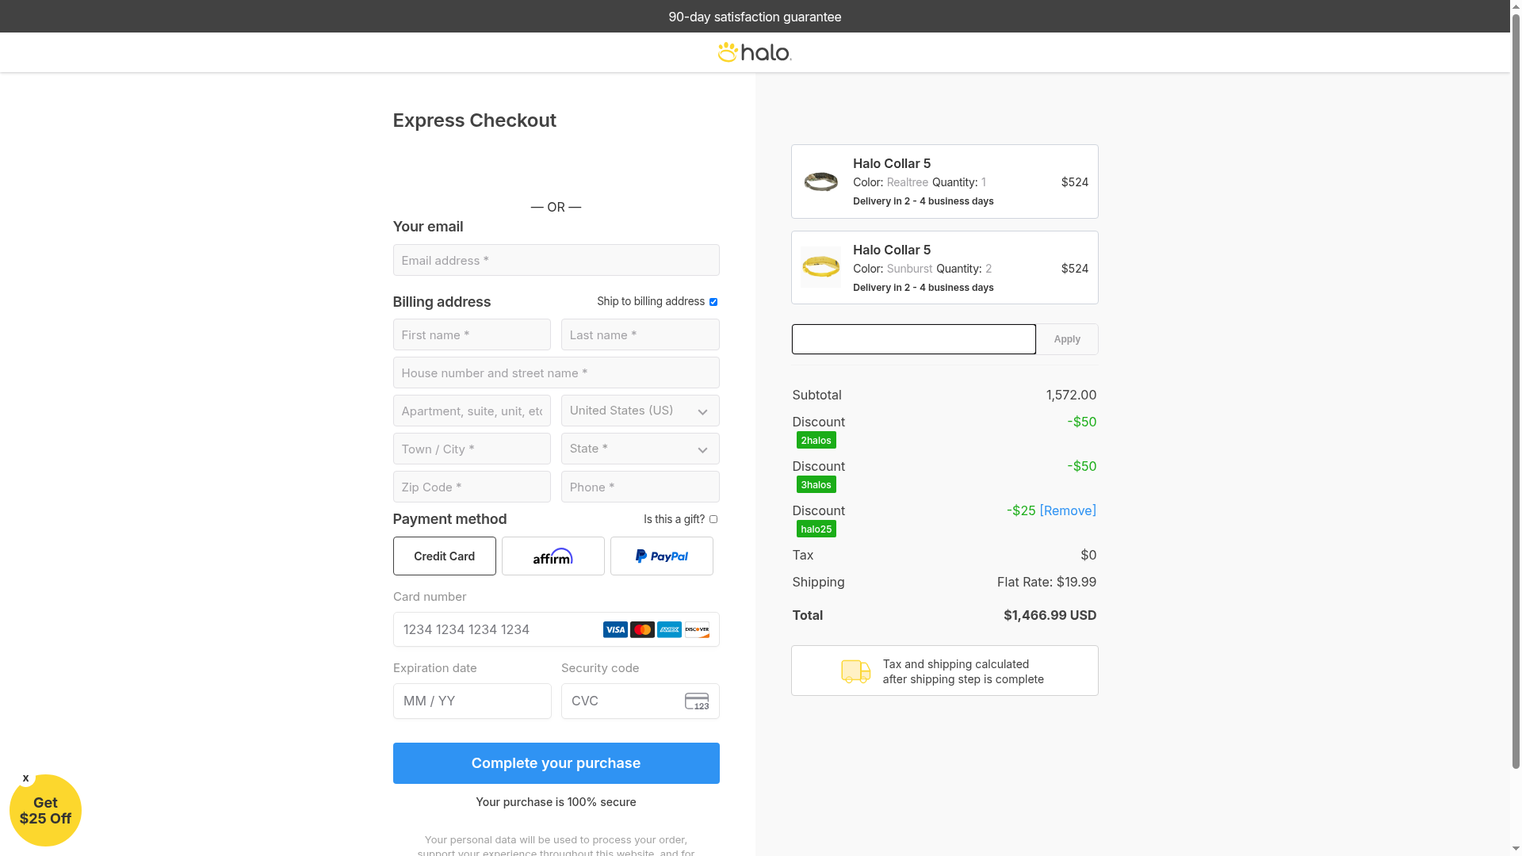Uncheck Ship to billing address
This screenshot has width=1522, height=856.
tap(713, 302)
